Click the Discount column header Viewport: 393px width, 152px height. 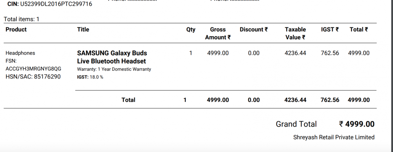click(254, 30)
